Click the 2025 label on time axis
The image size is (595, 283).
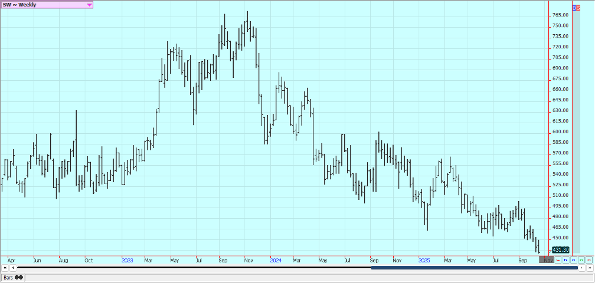click(424, 260)
